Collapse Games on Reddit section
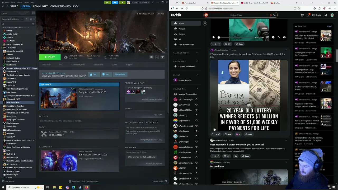338x190 pixels. tap(197, 53)
